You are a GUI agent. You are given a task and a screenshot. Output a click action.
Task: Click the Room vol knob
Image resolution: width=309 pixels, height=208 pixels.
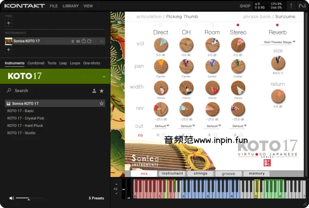[x=212, y=45]
